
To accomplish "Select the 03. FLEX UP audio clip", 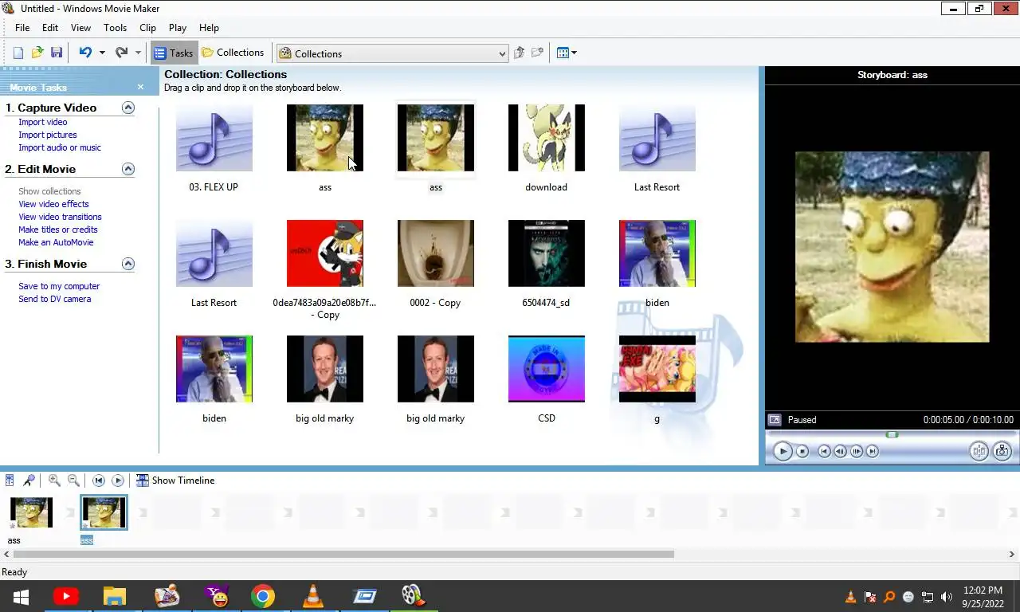I will [x=214, y=138].
